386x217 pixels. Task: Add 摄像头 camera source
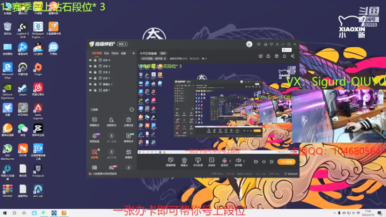click(x=184, y=162)
